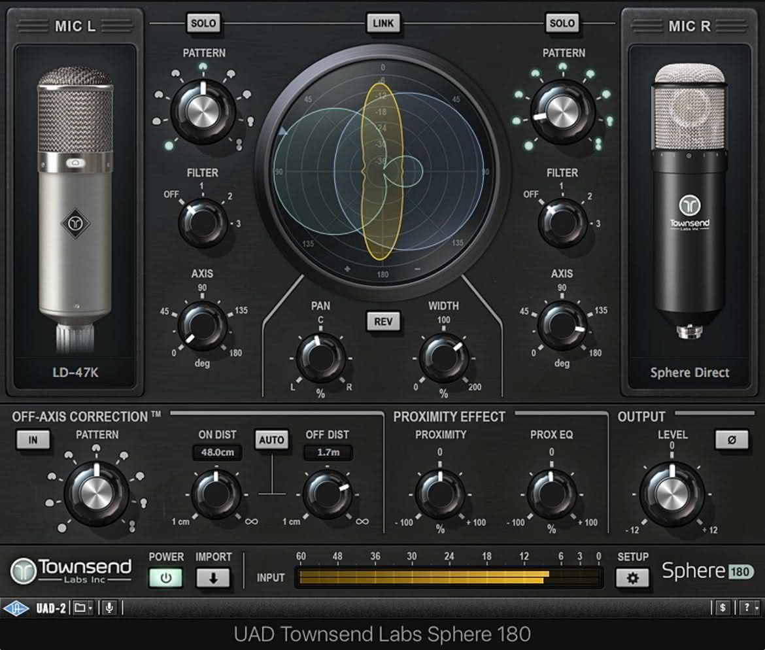Select cardioid pattern icon atop MIC L knob
The width and height of the screenshot is (765, 650).
[203, 67]
